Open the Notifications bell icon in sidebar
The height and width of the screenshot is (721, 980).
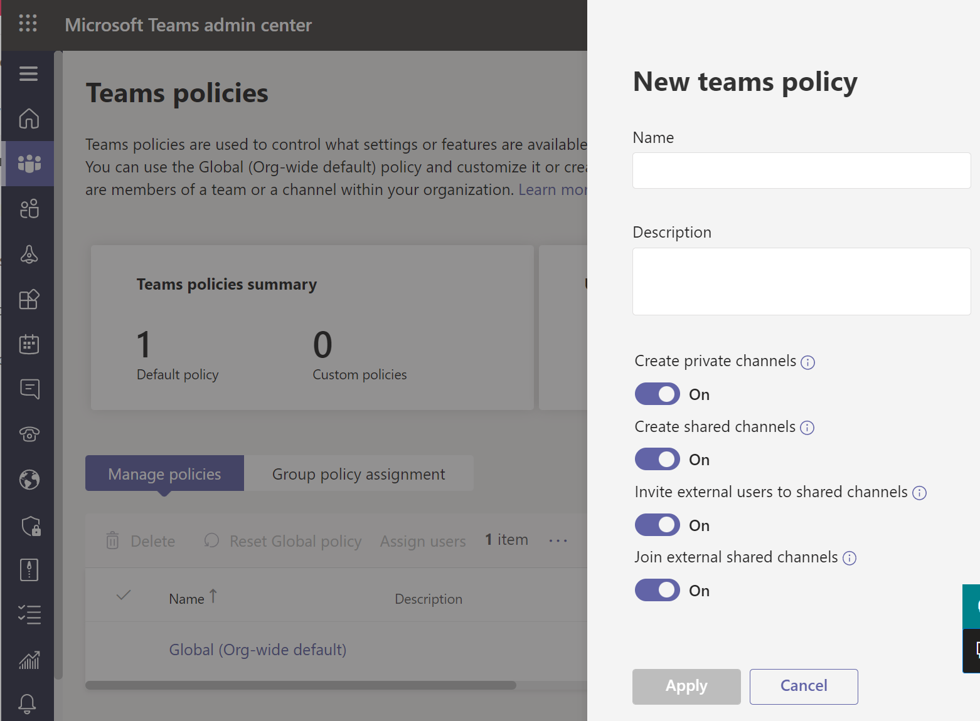coord(27,704)
